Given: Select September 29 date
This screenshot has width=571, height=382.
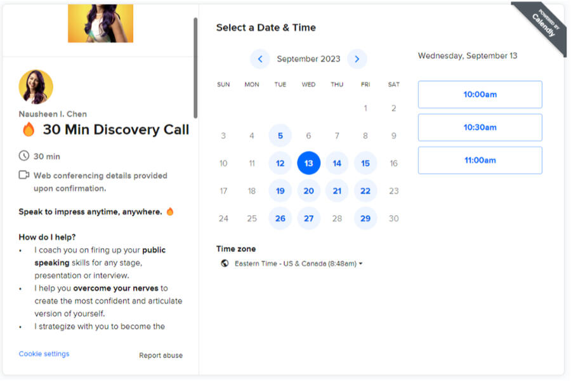Looking at the screenshot, I should pos(365,218).
